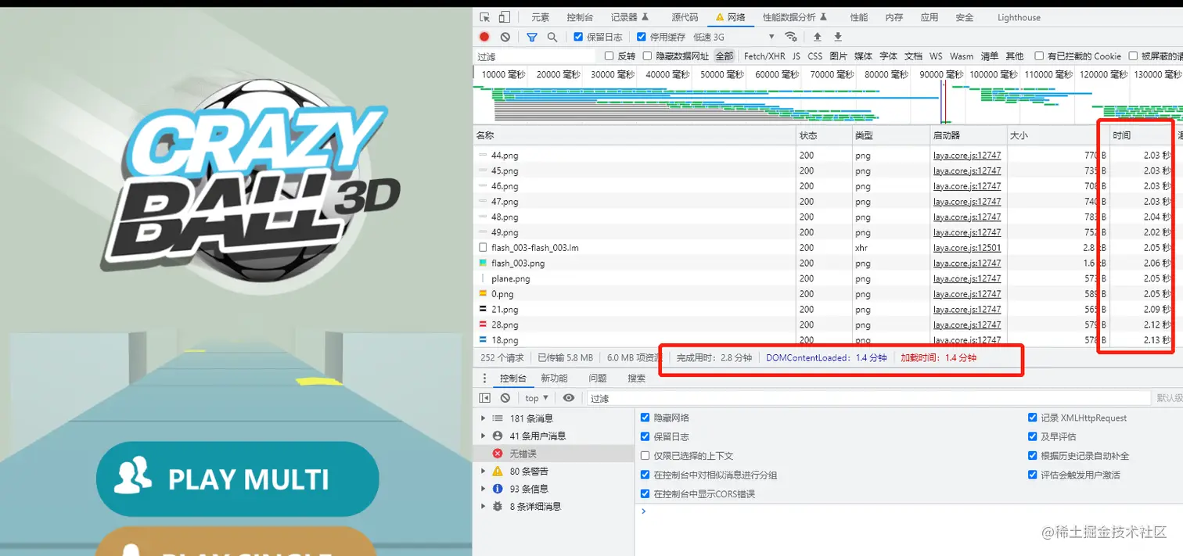
Task: Enable the 反转 checkbox
Action: [609, 56]
